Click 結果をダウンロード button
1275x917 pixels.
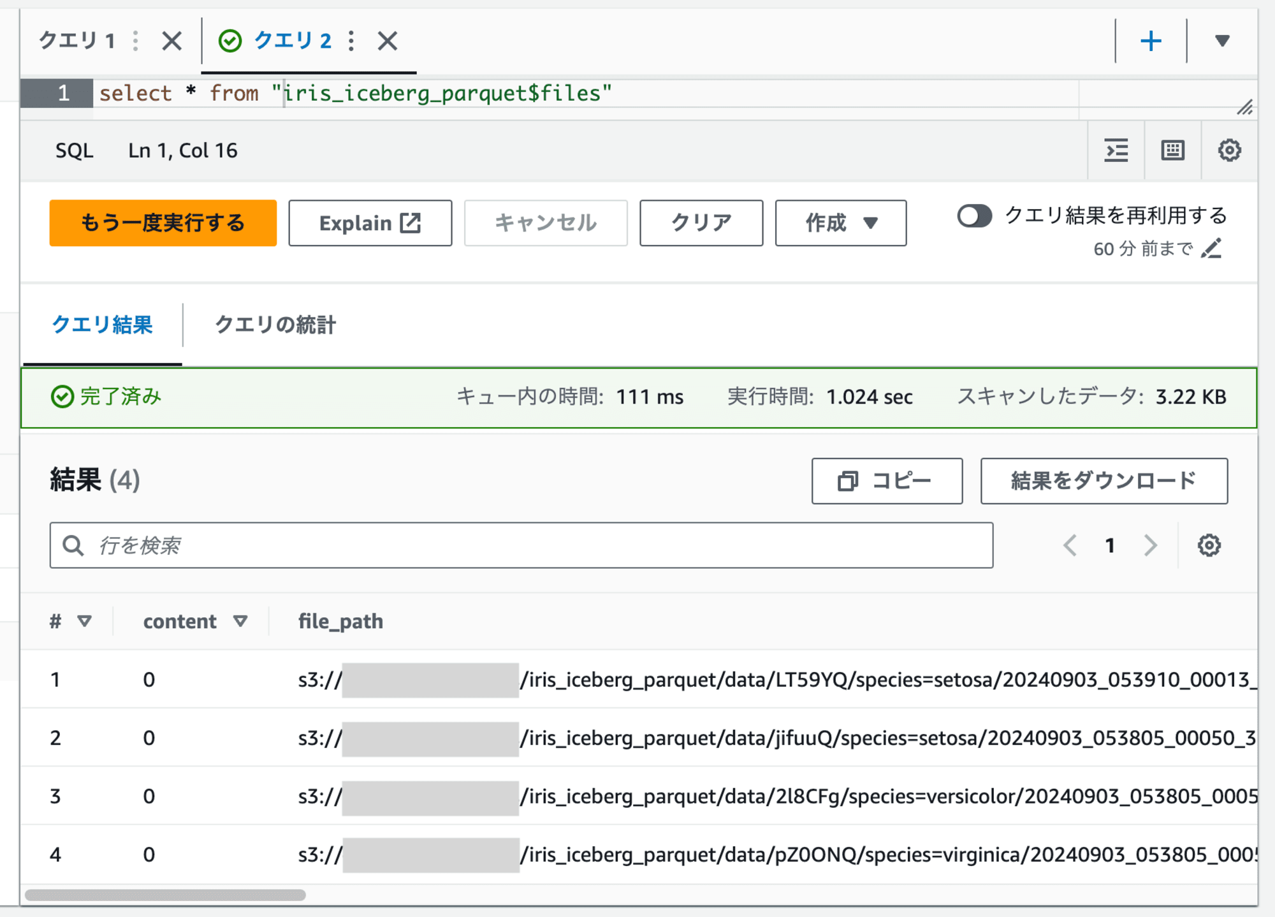tap(1104, 481)
